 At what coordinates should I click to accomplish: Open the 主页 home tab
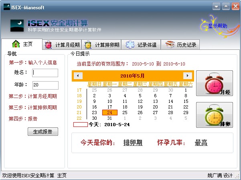coord(22,44)
